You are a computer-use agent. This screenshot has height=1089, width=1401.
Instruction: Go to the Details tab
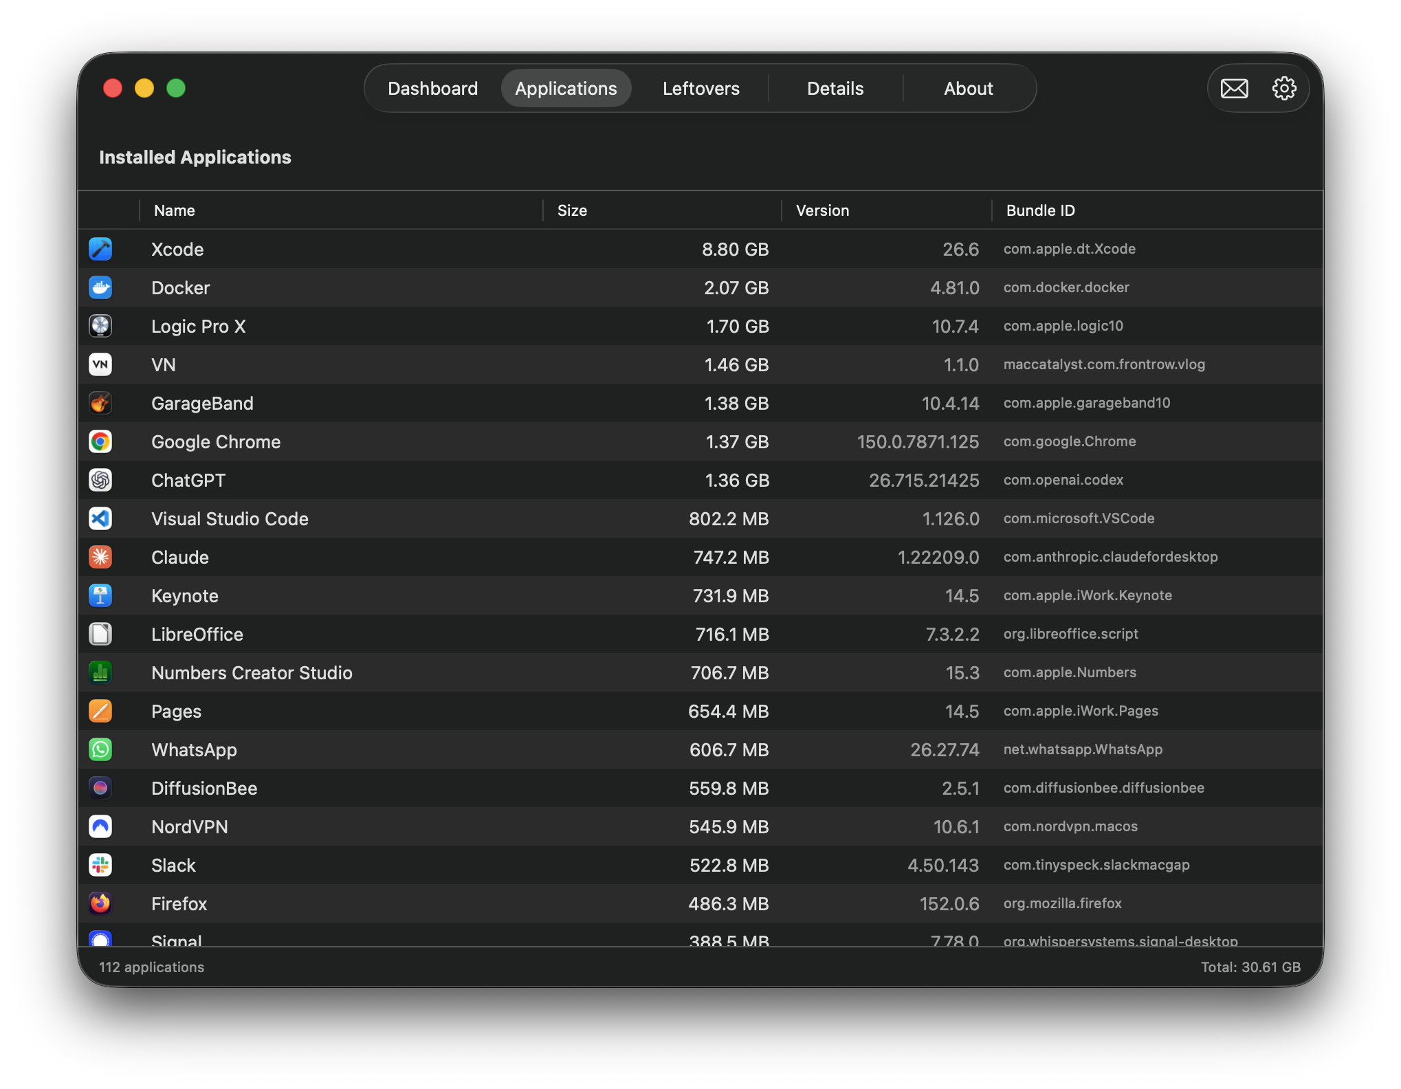[835, 89]
